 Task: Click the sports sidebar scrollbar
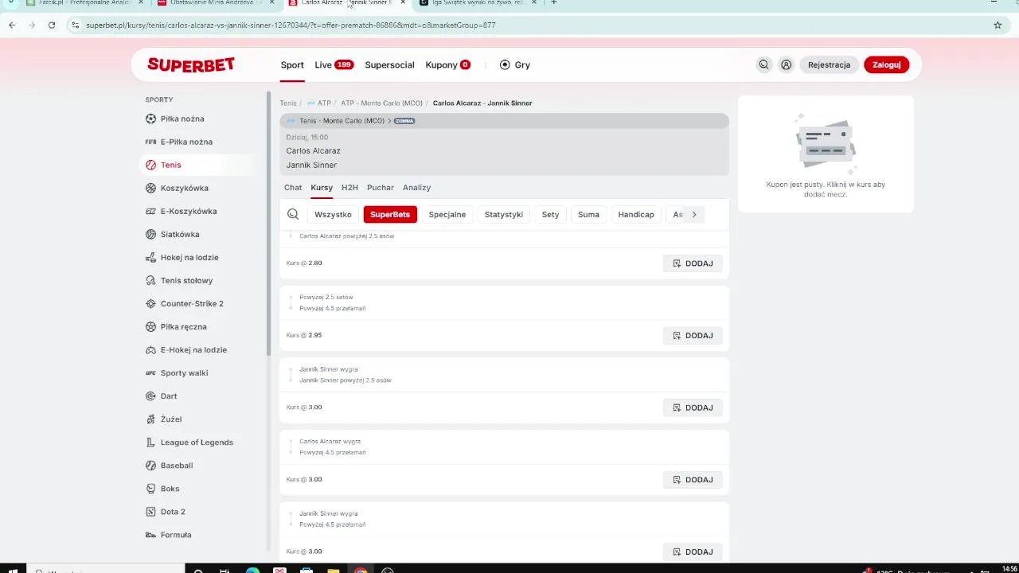click(268, 223)
